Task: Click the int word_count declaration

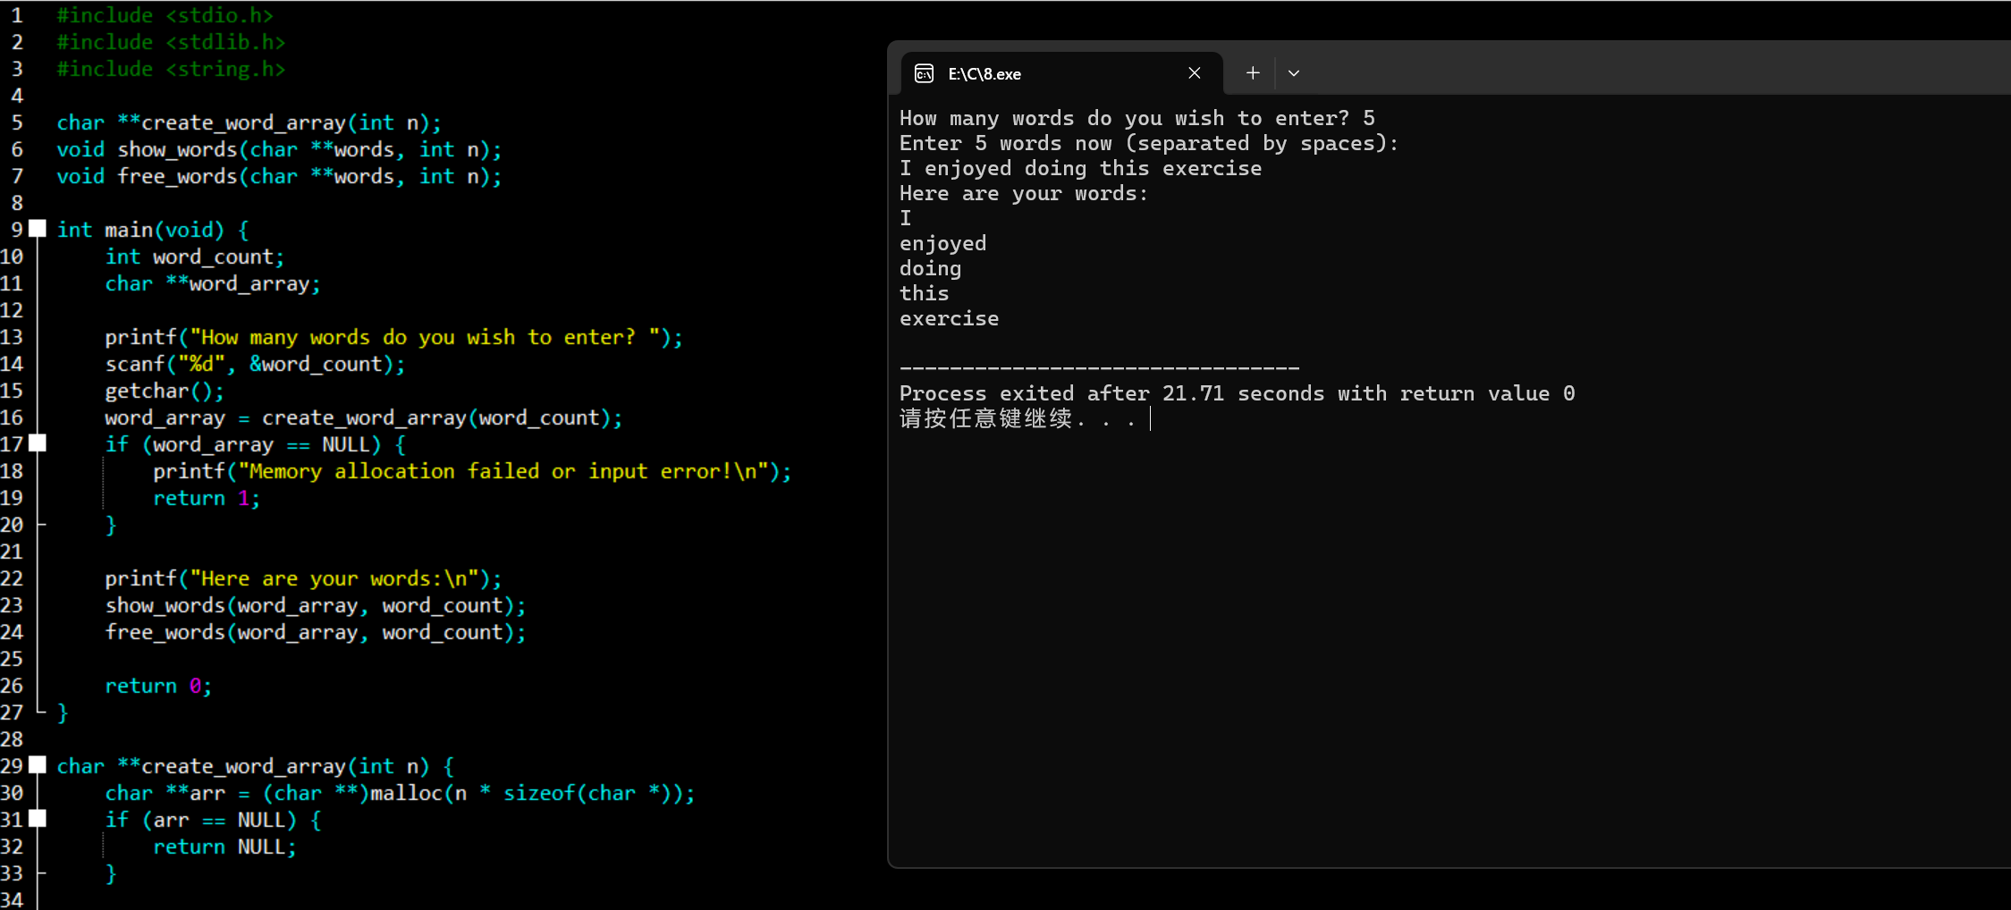Action: (195, 257)
